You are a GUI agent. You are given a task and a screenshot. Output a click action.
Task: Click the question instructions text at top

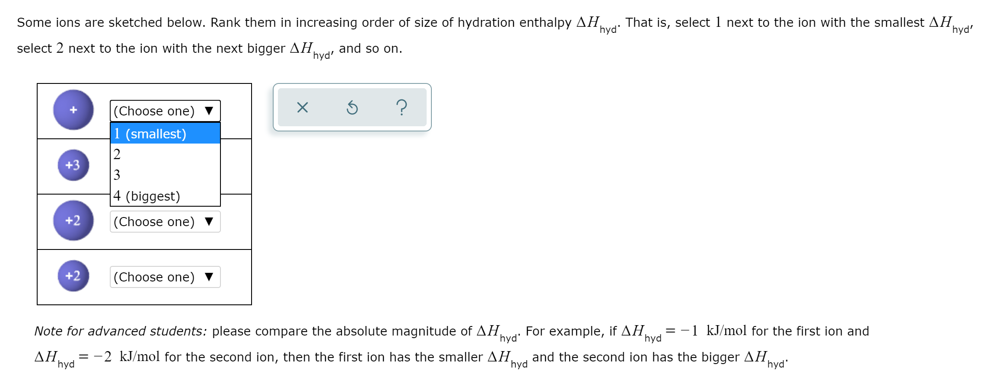[x=495, y=35]
